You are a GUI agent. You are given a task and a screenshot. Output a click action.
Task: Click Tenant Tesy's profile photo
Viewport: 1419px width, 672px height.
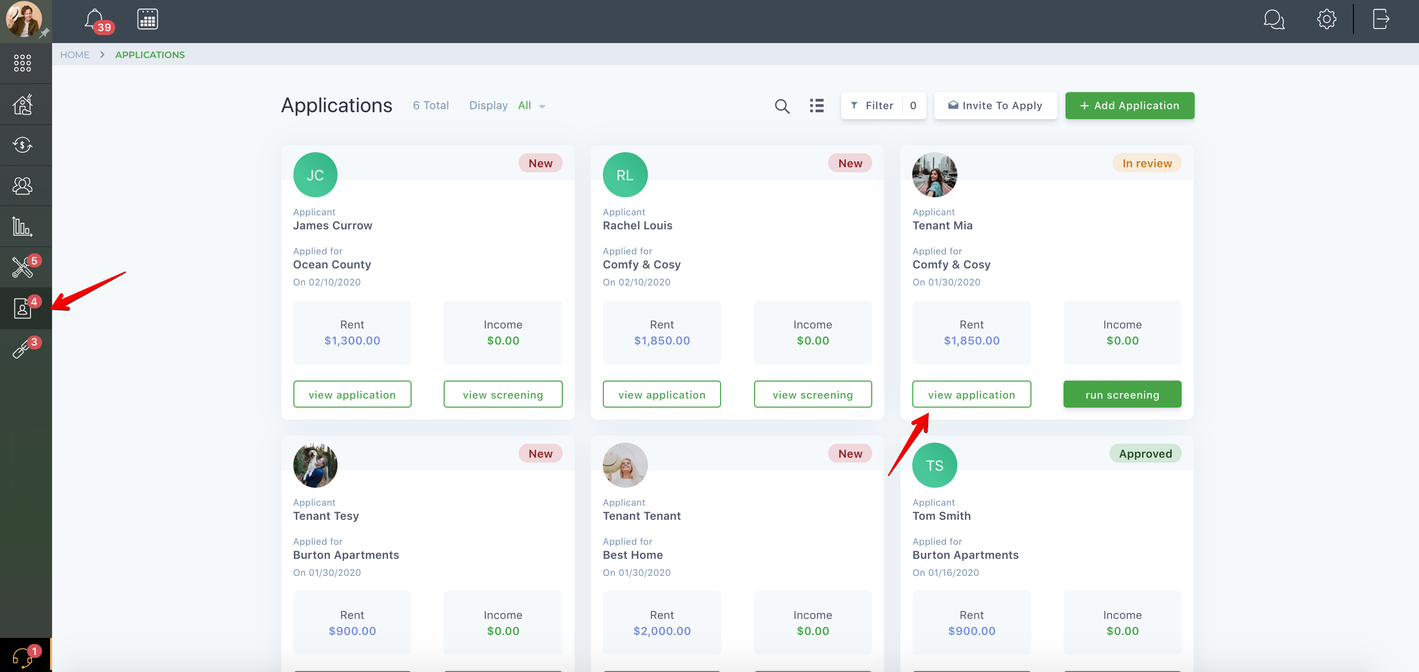[315, 466]
